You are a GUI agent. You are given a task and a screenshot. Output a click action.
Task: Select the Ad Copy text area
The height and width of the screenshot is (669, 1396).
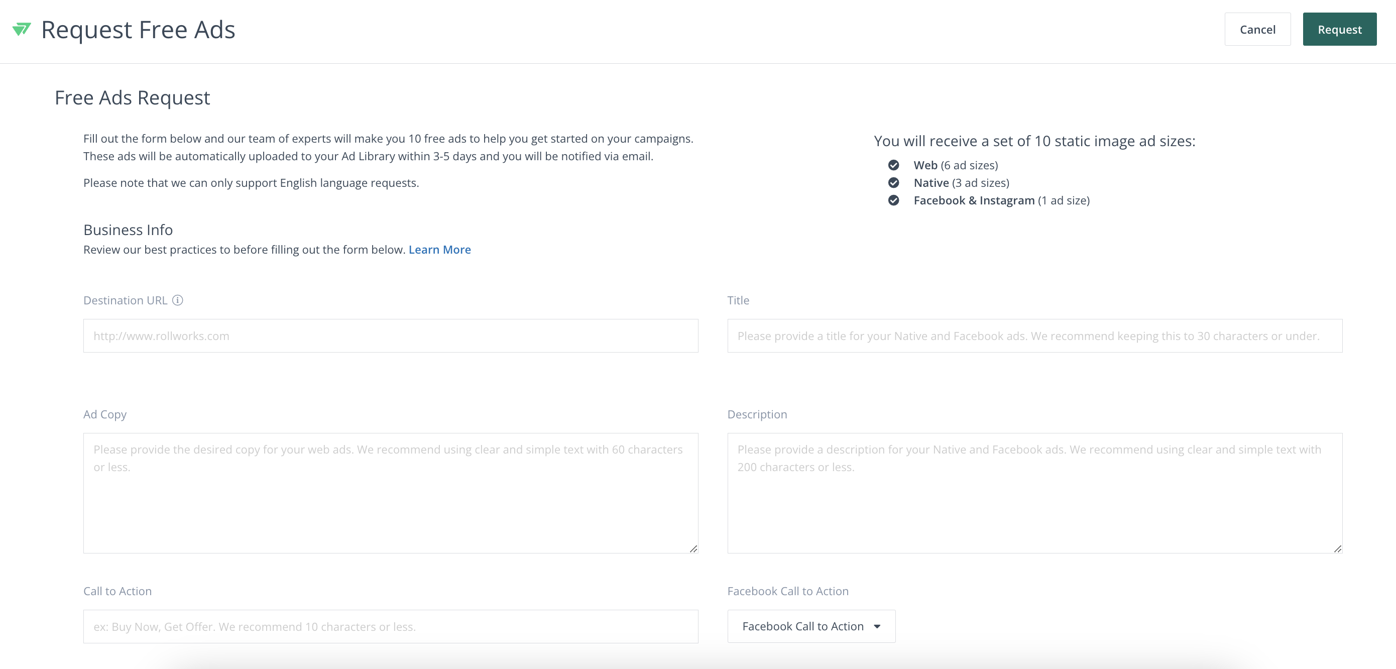click(391, 493)
